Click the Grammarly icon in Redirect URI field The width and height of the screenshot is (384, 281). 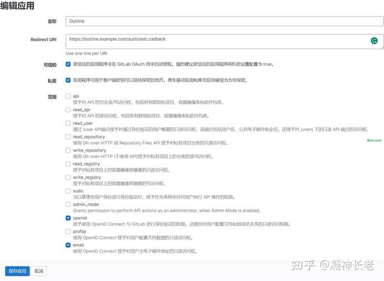(374, 41)
